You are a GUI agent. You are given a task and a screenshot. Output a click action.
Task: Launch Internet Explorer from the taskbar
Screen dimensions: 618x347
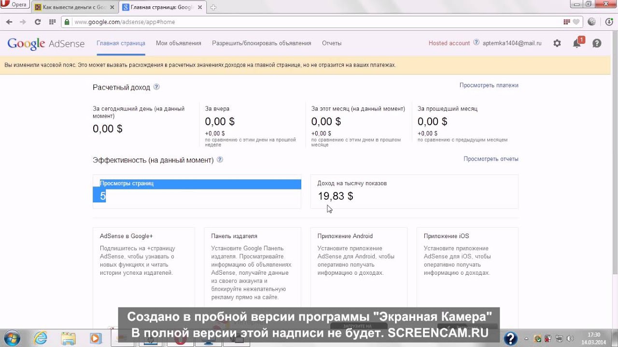(41, 338)
